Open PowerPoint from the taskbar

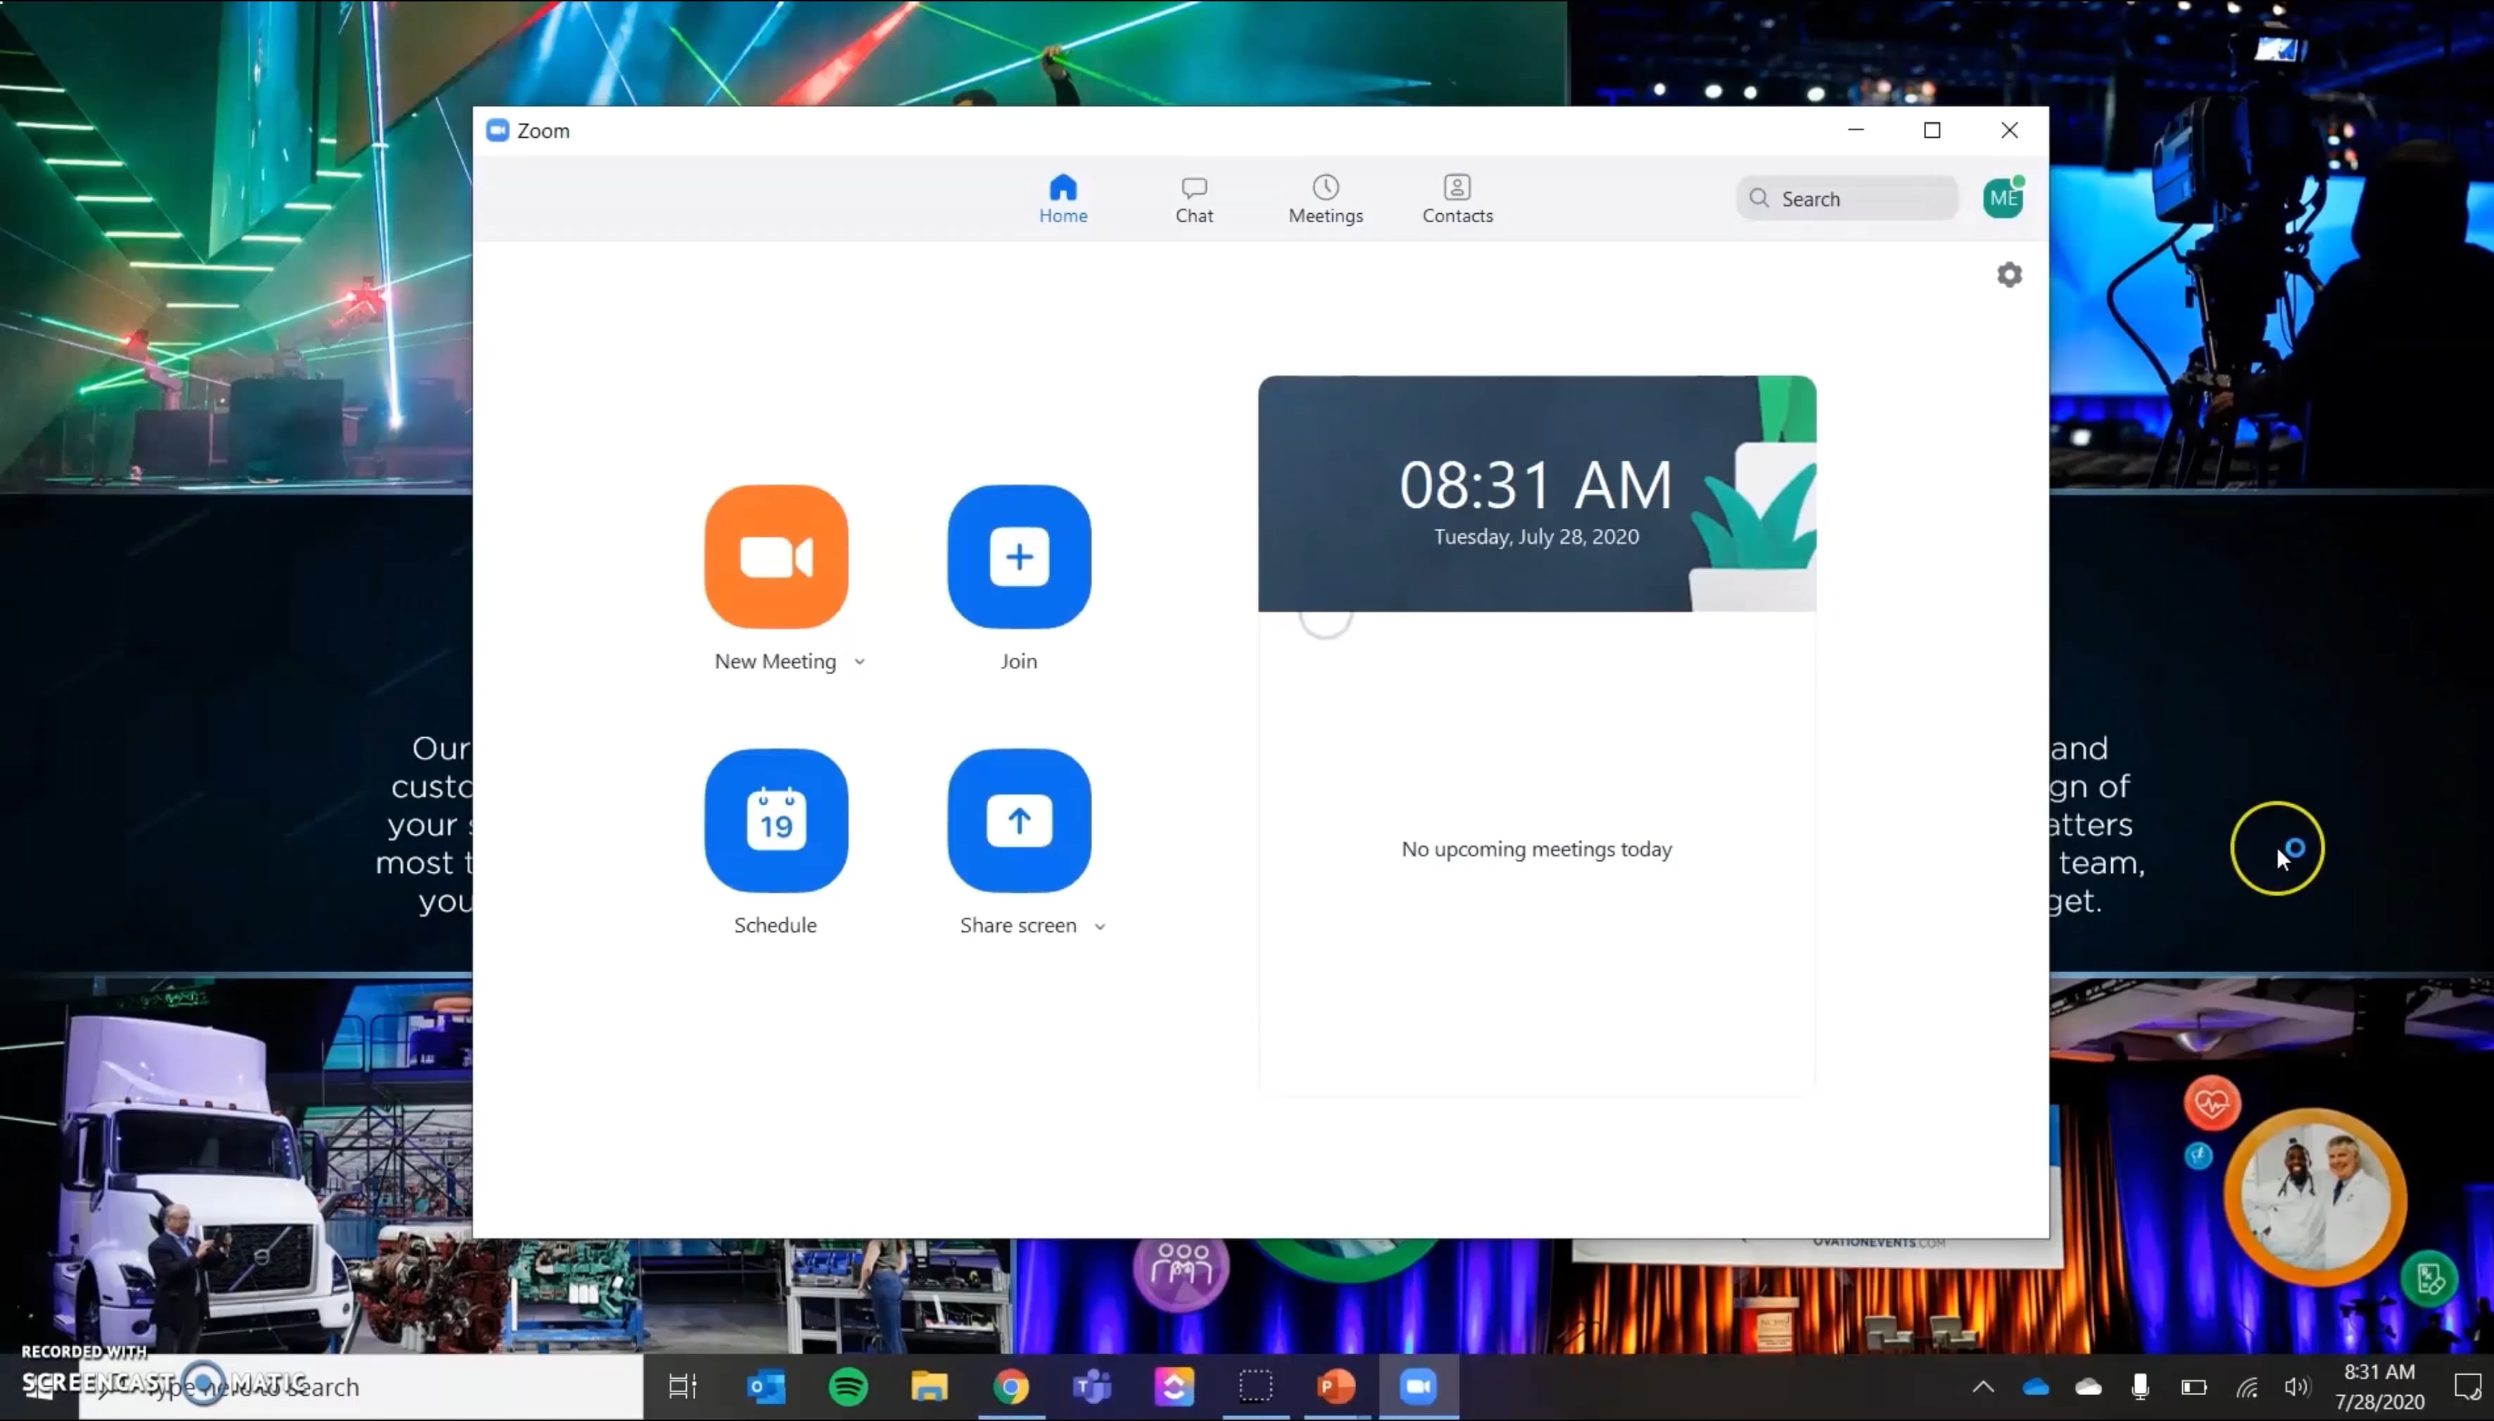click(1336, 1386)
